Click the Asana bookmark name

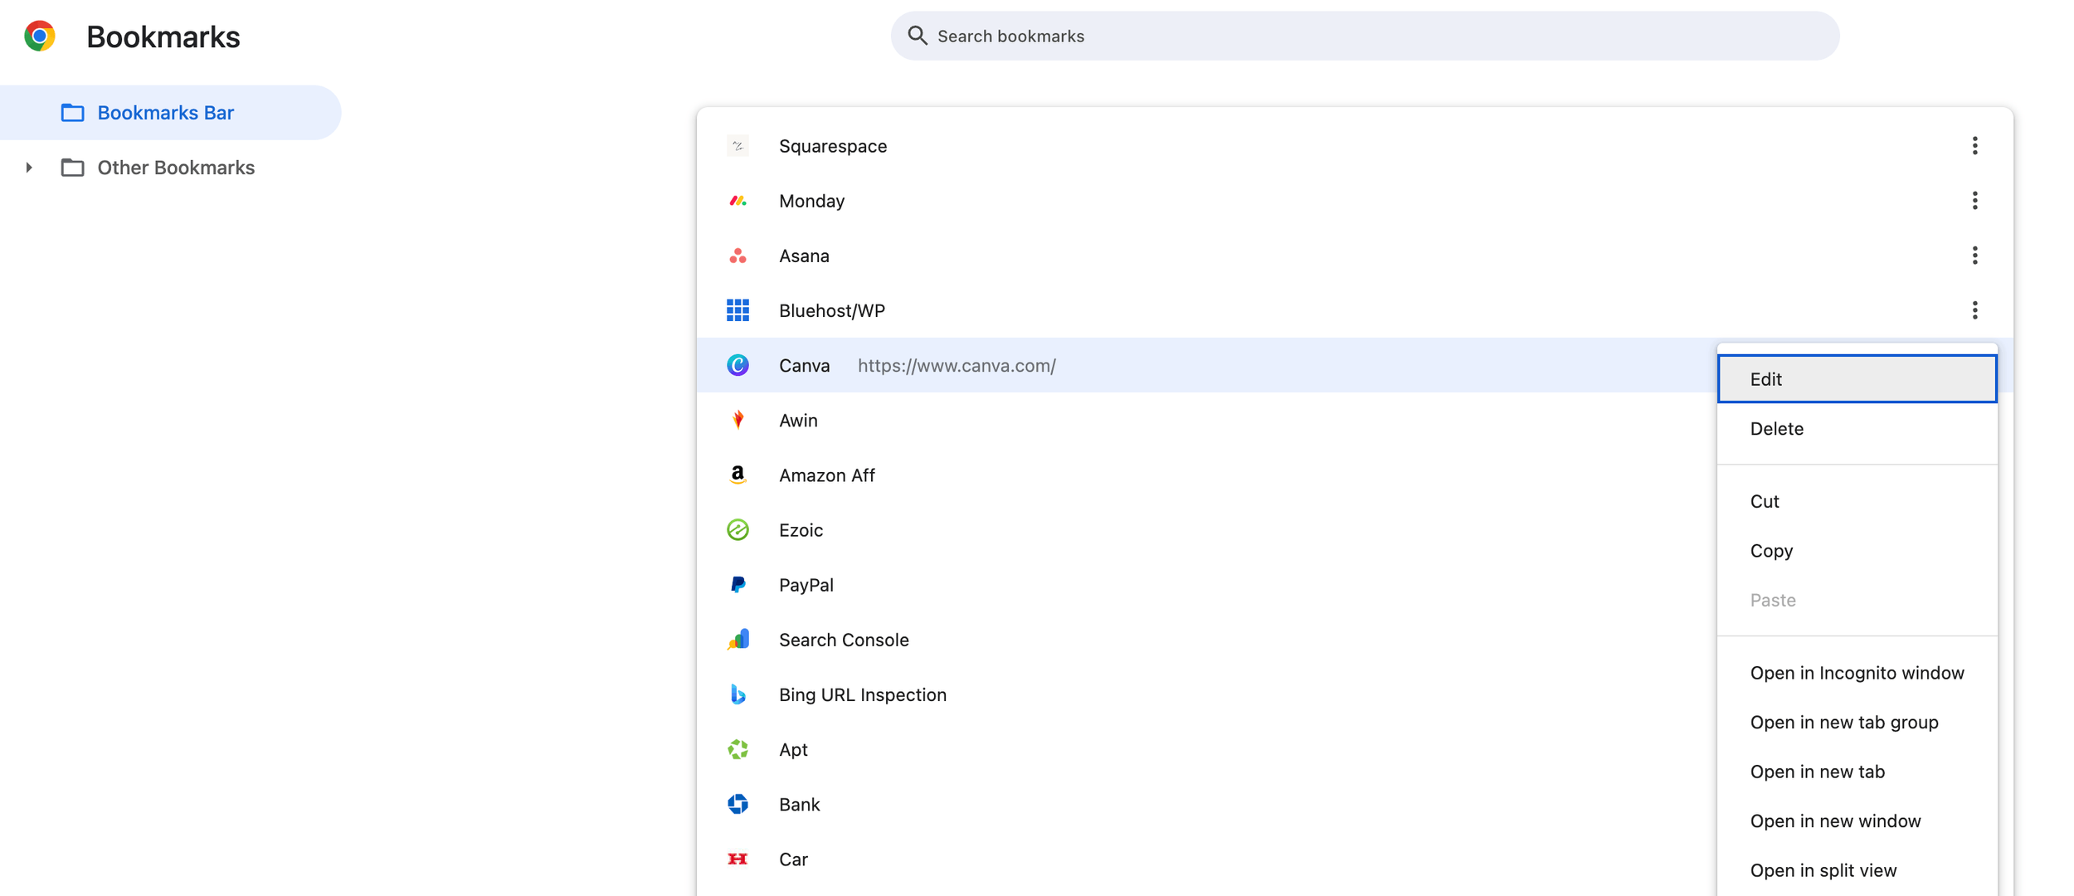[804, 256]
